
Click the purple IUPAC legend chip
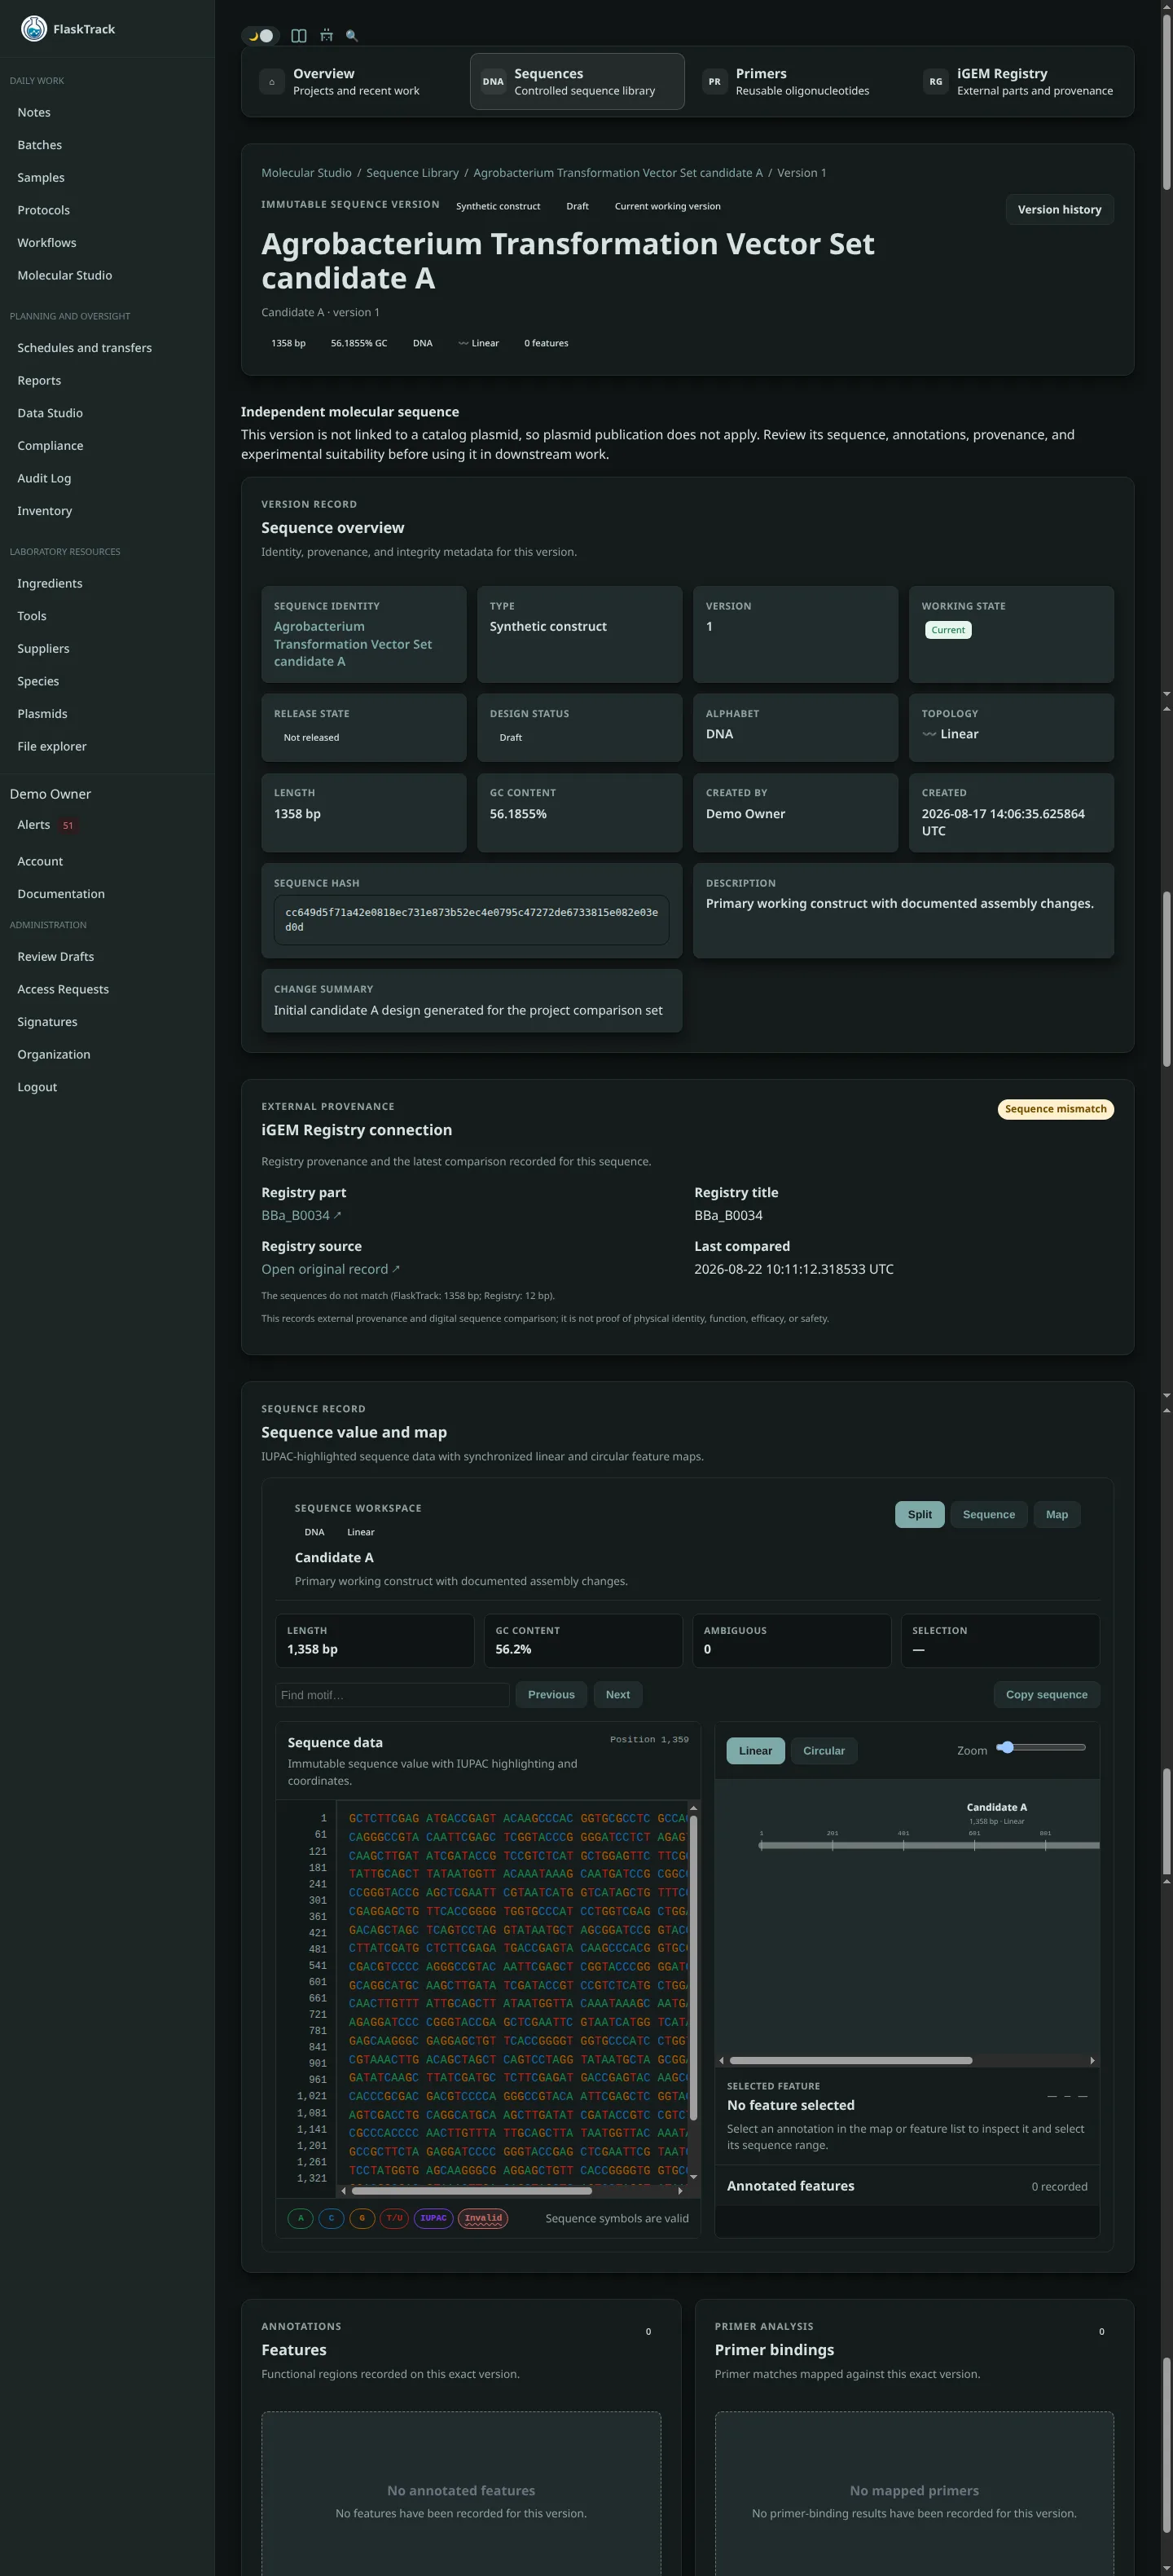pos(433,2218)
